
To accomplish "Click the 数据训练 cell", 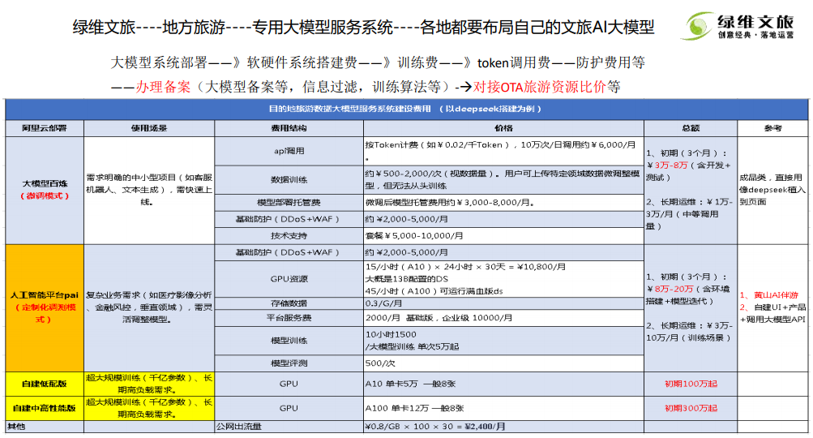I will (289, 180).
